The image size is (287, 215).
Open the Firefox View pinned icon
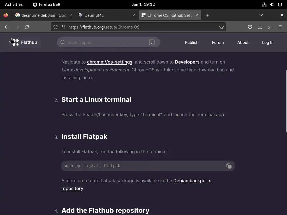[6, 15]
